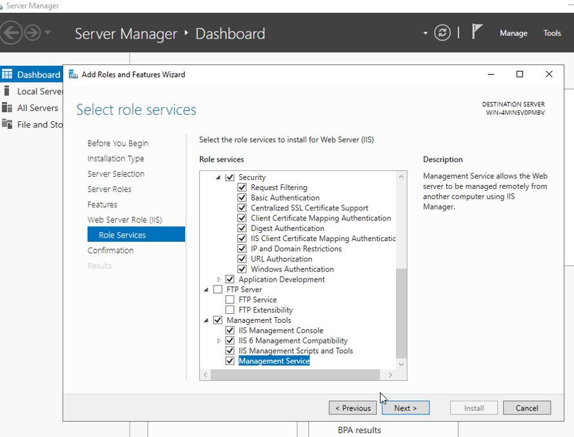The width and height of the screenshot is (574, 437).
Task: Click the Dashboard grid icon in sidebar
Action: pyautogui.click(x=7, y=74)
